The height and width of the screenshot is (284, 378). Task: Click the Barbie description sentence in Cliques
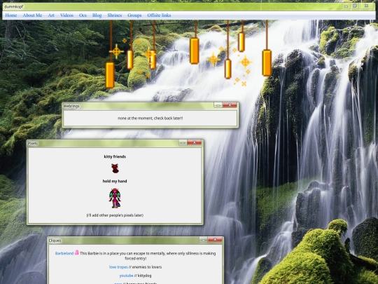click(148, 256)
